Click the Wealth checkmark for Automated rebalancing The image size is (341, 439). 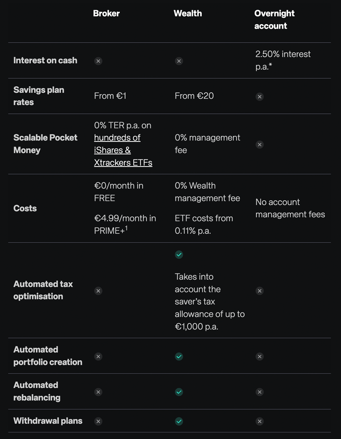179,392
